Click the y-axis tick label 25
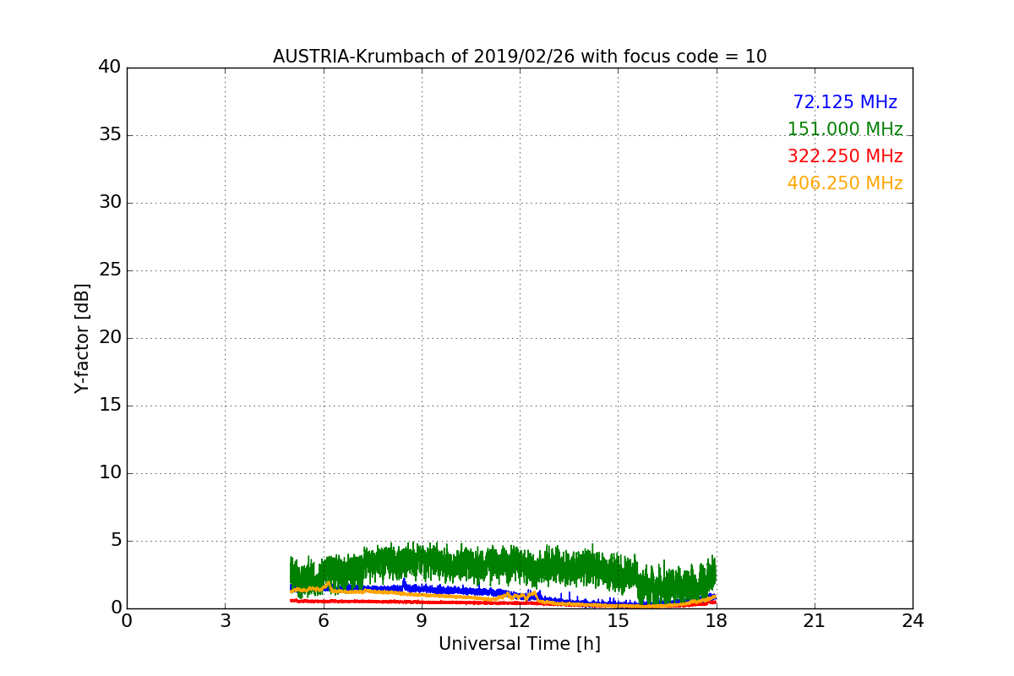Screen dimensions: 1014x676 [x=110, y=270]
